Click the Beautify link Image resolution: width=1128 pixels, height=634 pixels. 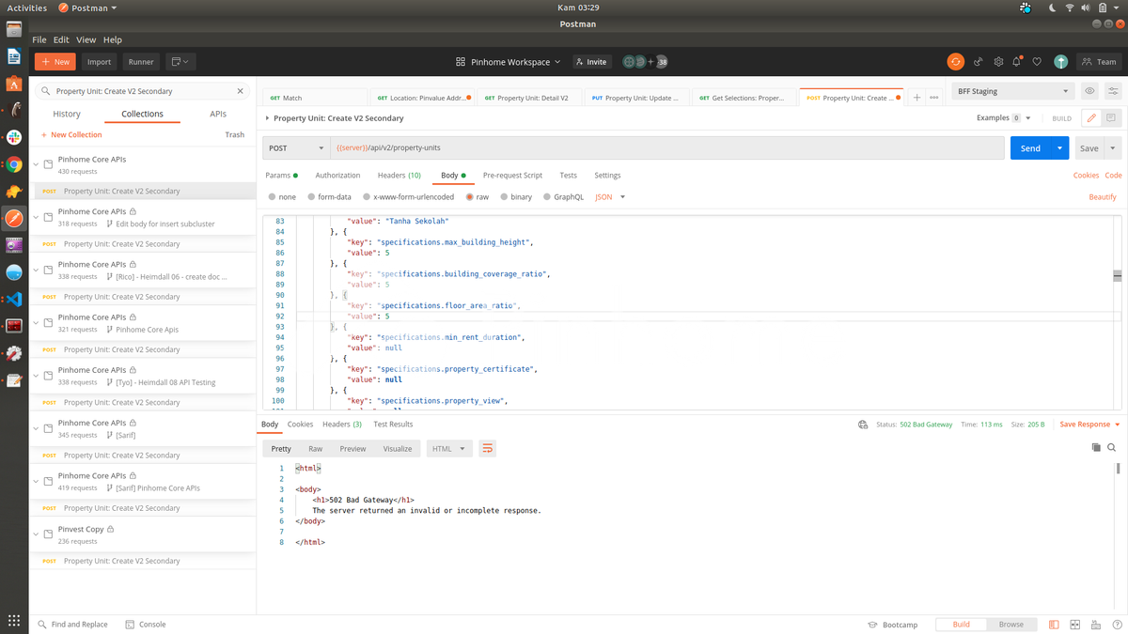[x=1103, y=197]
